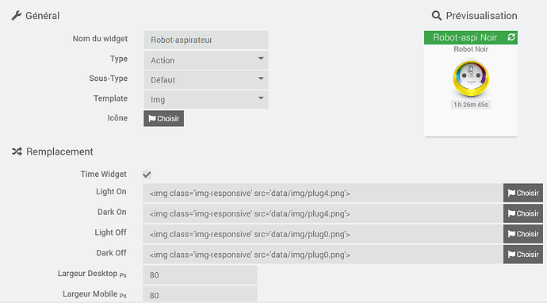Open the Type dropdown showing Action
This screenshot has width=547, height=303.
click(206, 60)
